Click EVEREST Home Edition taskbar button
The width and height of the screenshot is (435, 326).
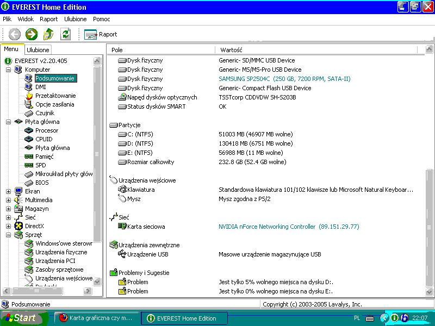click(x=184, y=318)
